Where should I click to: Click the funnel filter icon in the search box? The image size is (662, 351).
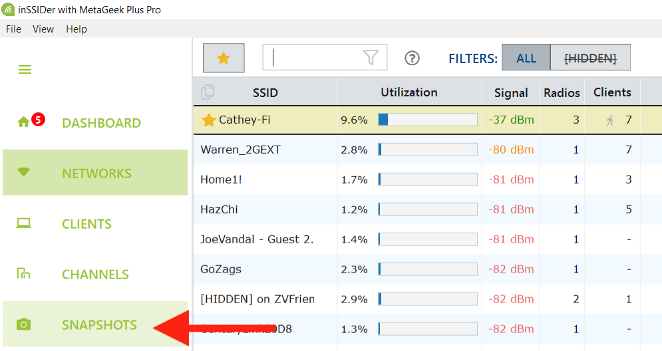point(371,57)
